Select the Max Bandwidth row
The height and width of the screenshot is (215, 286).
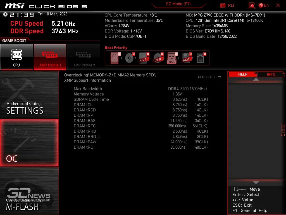tap(141, 89)
